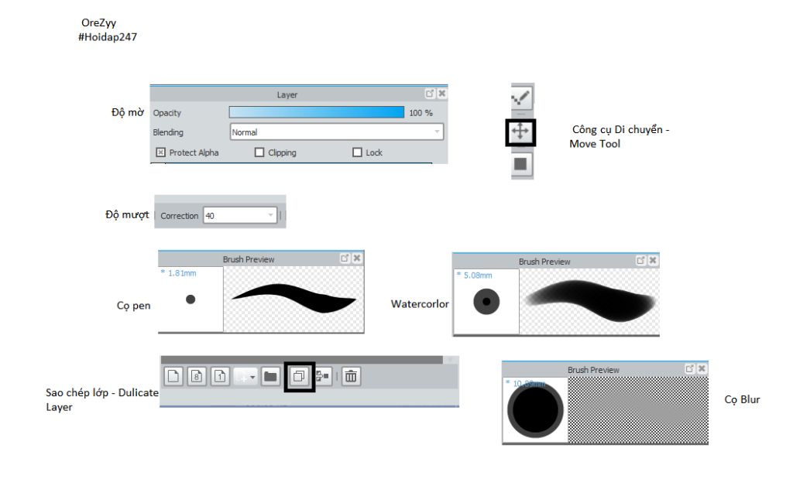Click the pen brush stroke preview
The width and height of the screenshot is (793, 479).
click(x=294, y=299)
